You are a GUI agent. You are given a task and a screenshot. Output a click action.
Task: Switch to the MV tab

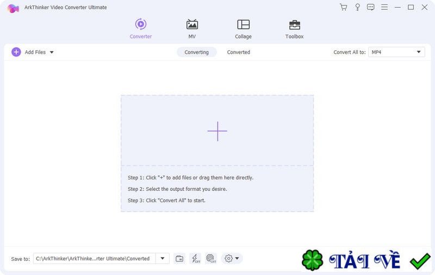192,29
